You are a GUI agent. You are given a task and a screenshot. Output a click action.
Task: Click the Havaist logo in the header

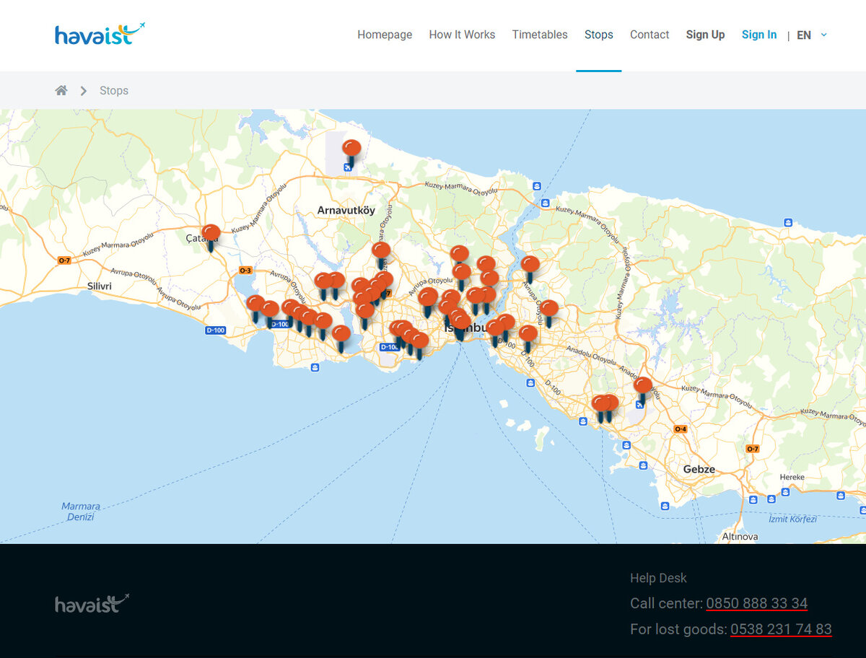pos(100,34)
